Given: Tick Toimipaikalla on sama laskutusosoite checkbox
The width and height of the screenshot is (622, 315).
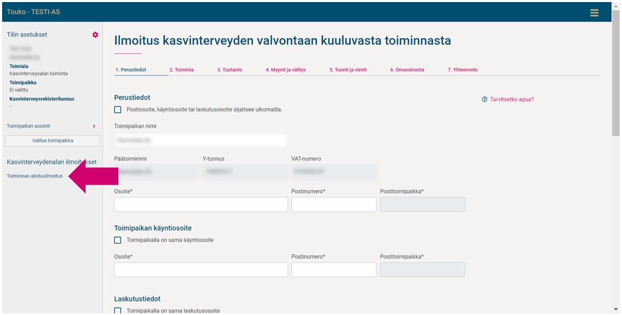Looking at the screenshot, I should pyautogui.click(x=117, y=311).
